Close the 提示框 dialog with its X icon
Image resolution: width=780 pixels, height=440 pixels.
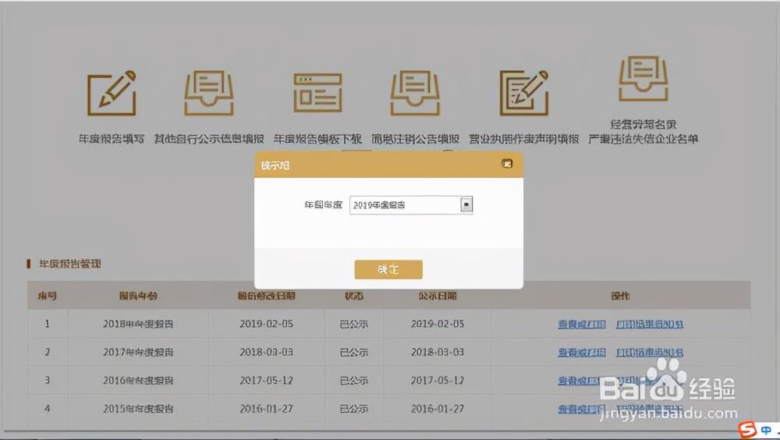[507, 164]
